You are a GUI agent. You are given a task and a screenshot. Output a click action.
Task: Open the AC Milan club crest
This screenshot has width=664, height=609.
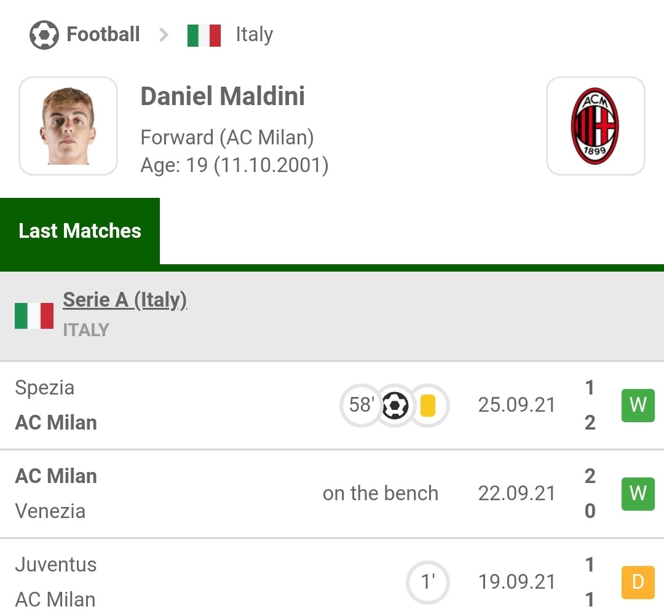(595, 126)
